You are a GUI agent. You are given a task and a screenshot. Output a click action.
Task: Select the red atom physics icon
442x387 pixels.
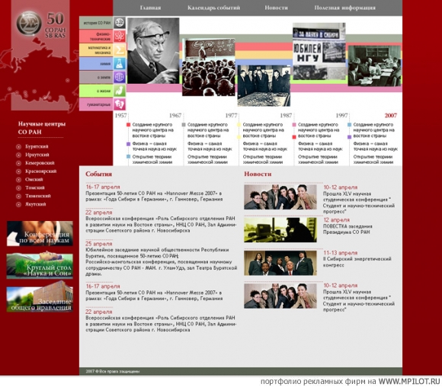[x=120, y=36]
